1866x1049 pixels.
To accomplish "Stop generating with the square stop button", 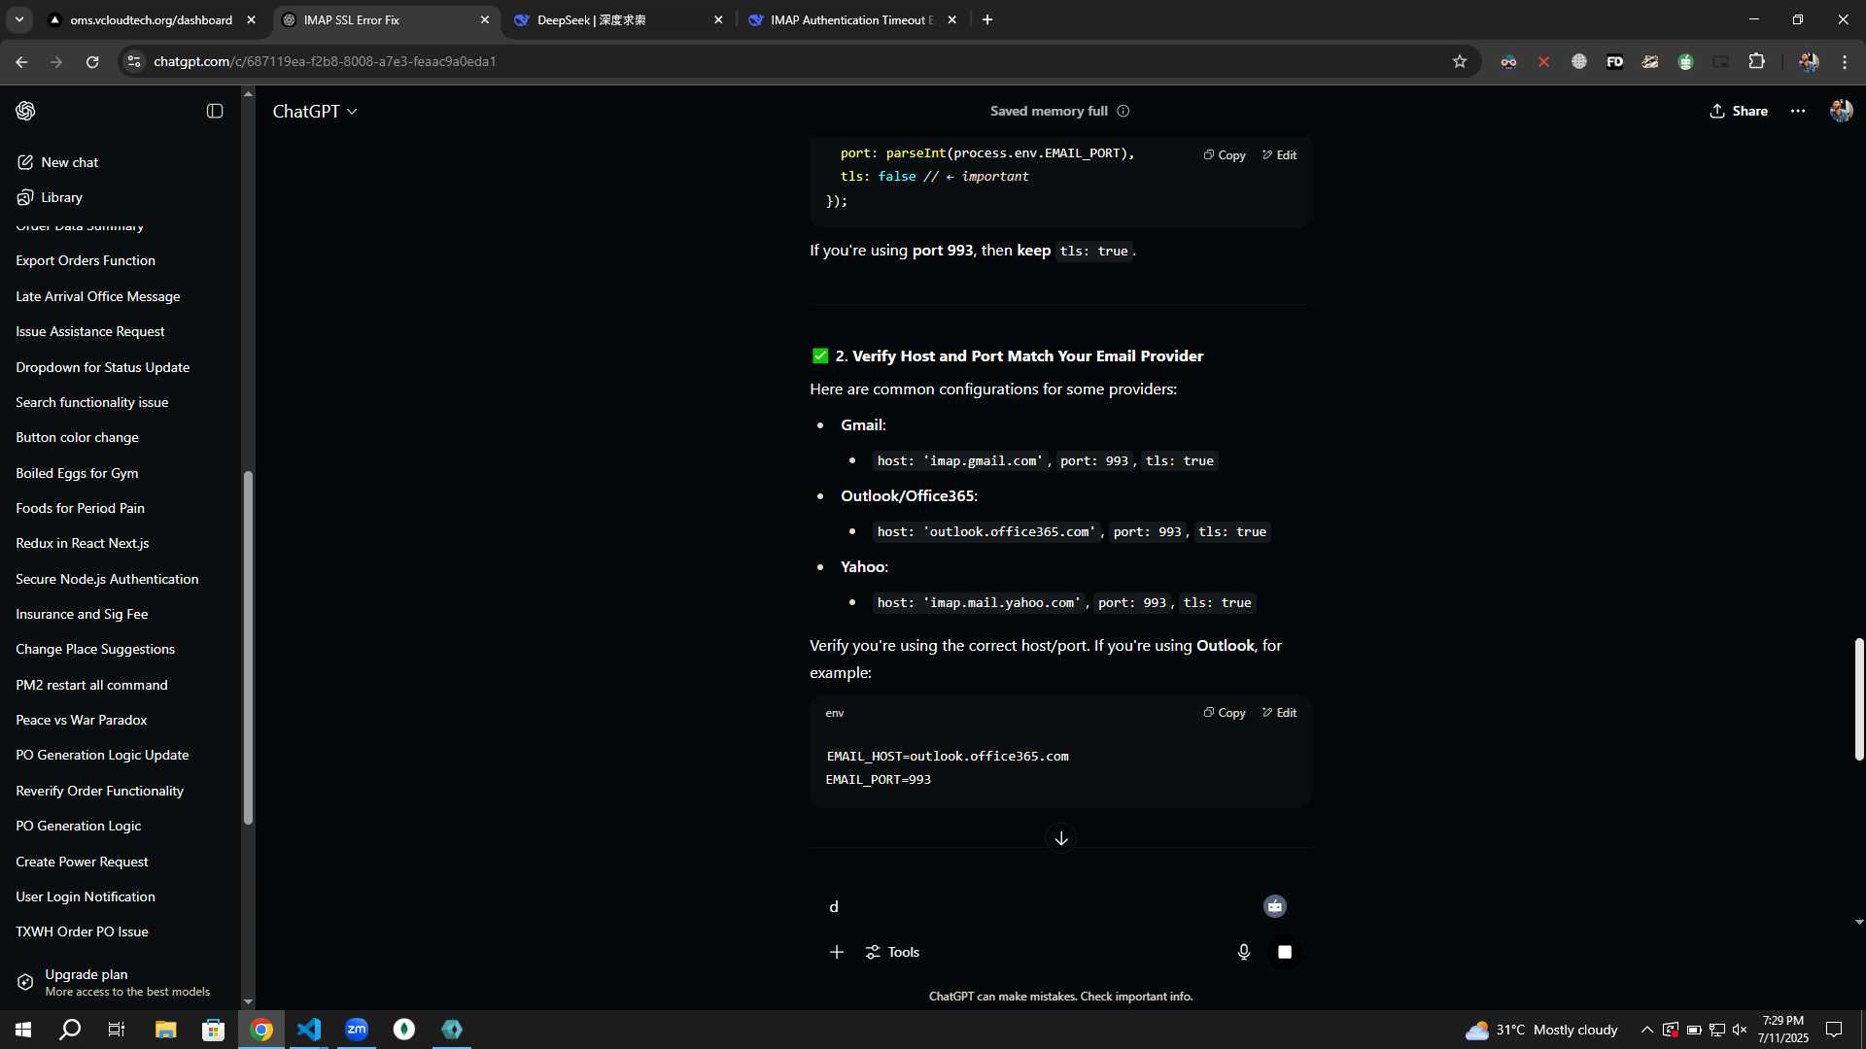I will 1285,952.
